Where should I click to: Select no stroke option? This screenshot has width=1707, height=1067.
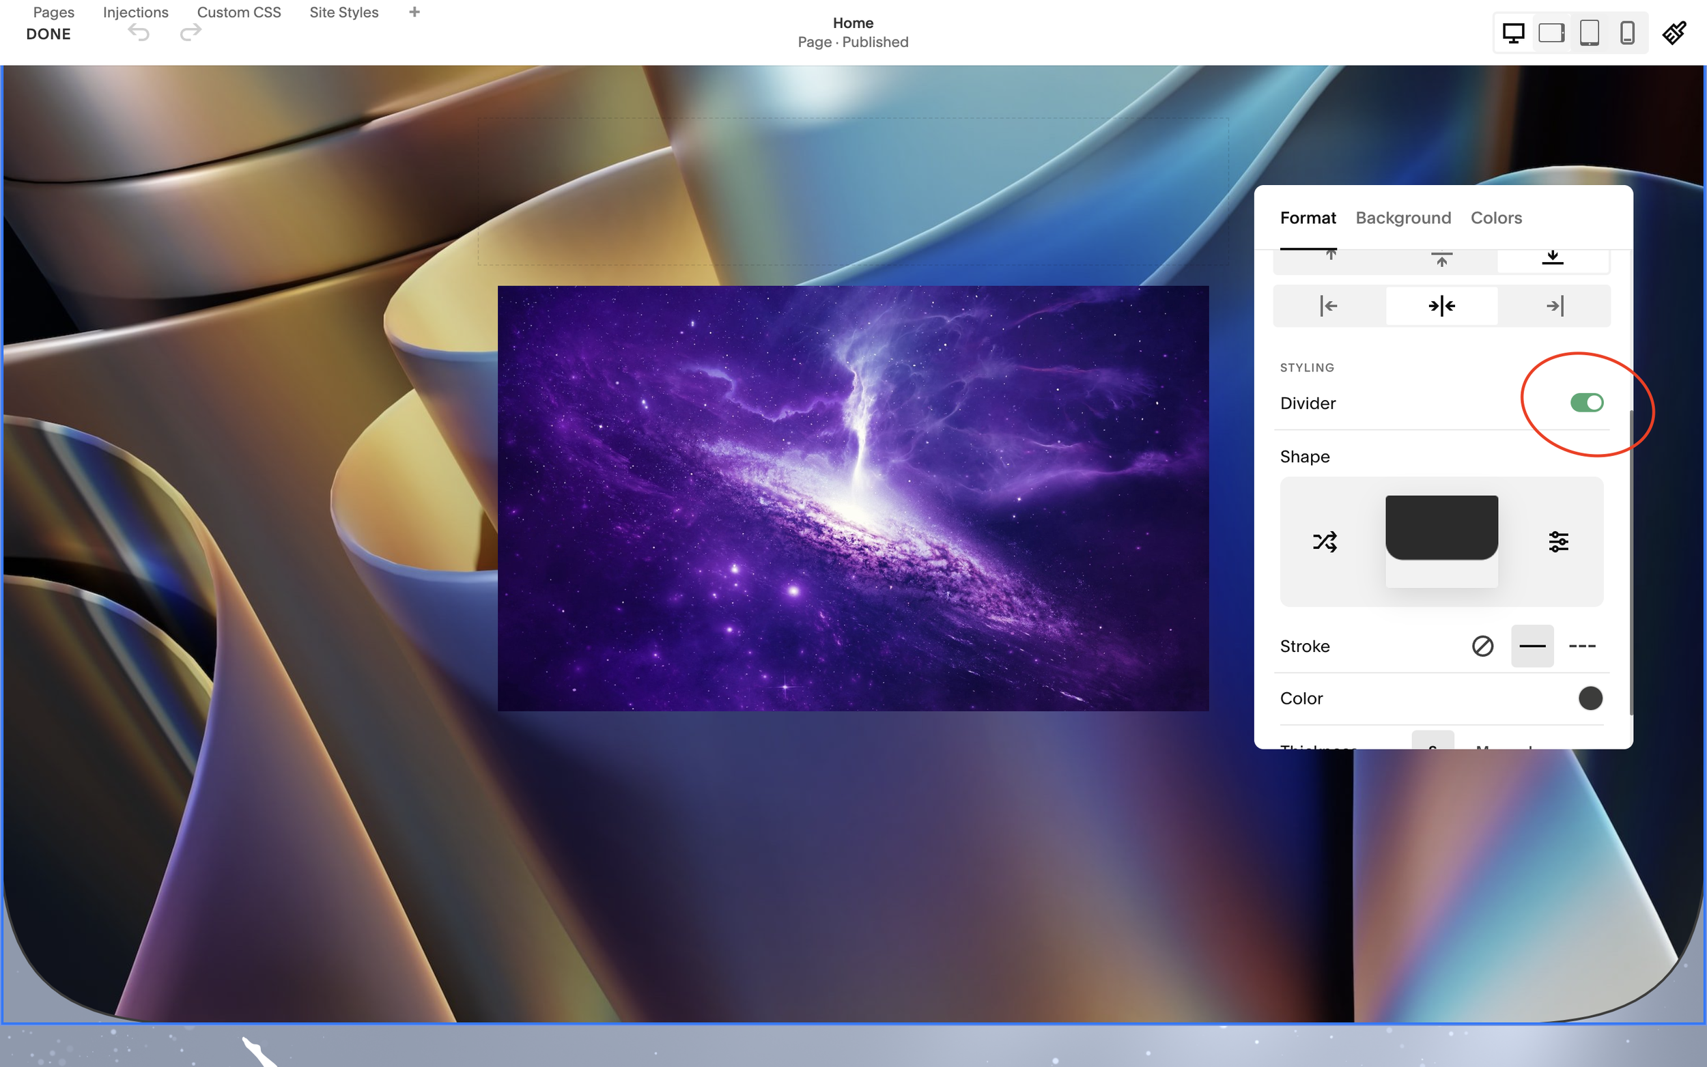click(x=1482, y=646)
